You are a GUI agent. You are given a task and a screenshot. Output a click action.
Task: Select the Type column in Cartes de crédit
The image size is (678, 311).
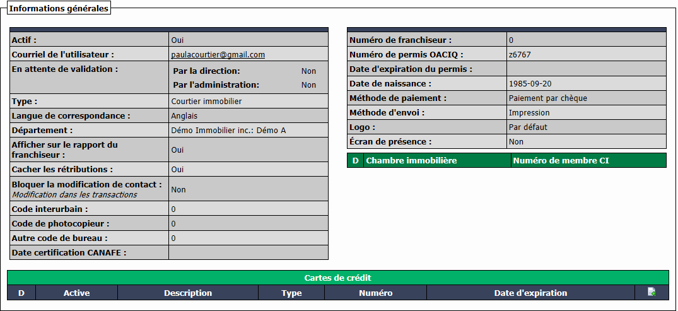[x=291, y=293]
